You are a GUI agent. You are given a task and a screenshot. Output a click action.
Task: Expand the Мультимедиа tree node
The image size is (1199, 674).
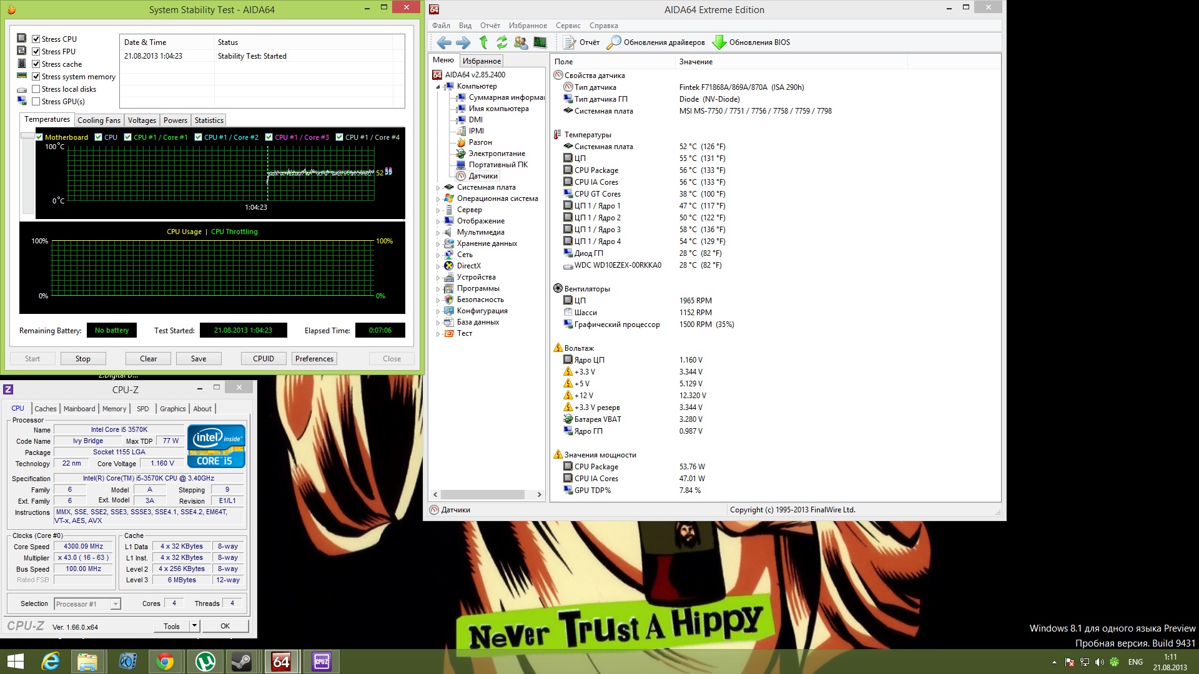click(x=438, y=233)
